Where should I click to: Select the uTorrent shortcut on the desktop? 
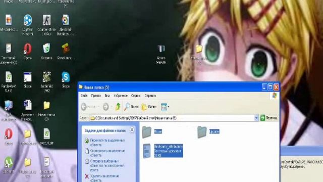point(9,162)
